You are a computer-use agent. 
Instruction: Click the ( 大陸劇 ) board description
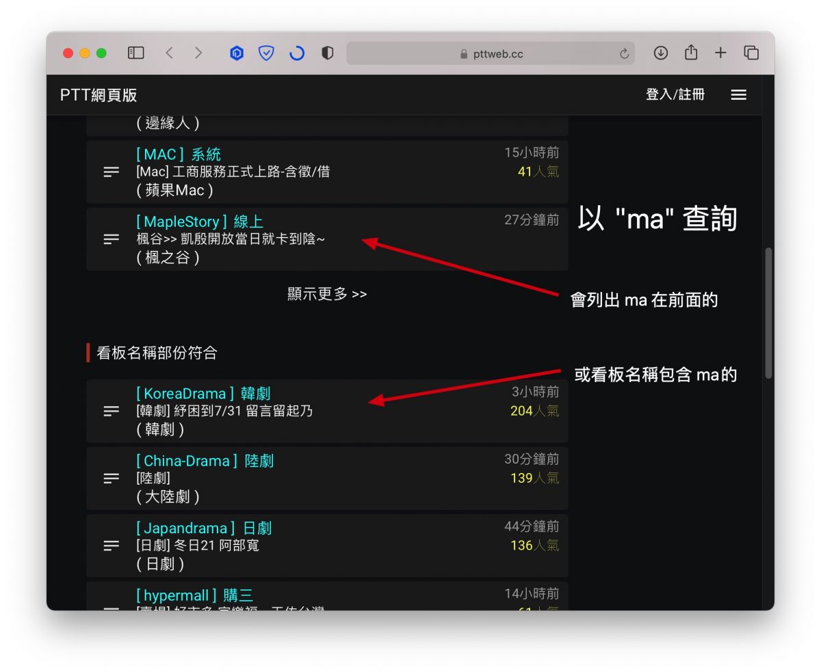(168, 496)
